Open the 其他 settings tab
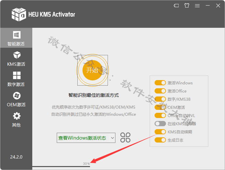Screen dimensions: 225x170 tap(16, 120)
